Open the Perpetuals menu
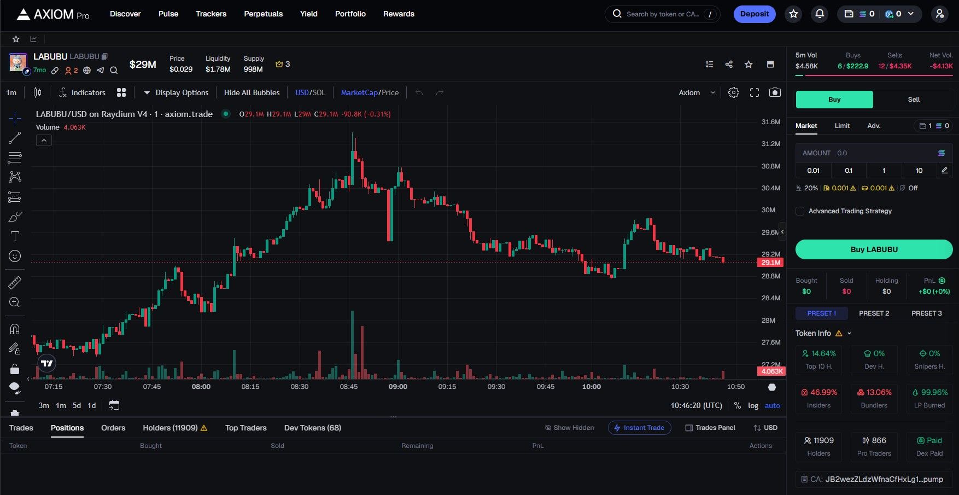The image size is (959, 495). pos(263,14)
